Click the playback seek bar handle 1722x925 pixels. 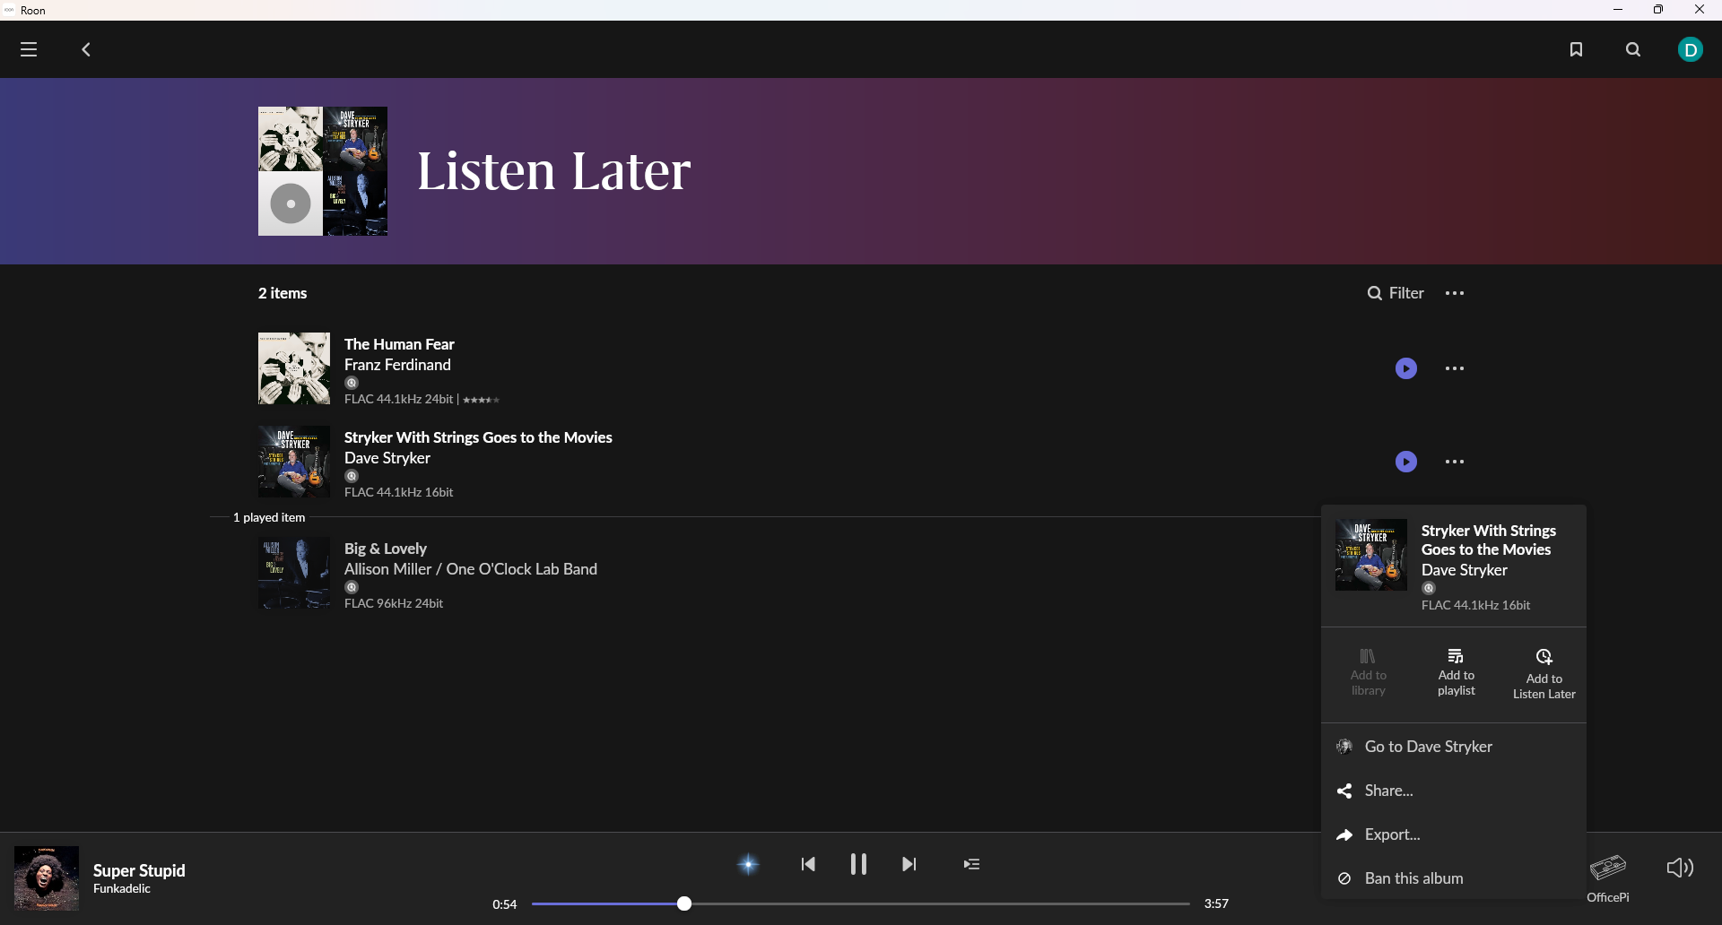(684, 903)
